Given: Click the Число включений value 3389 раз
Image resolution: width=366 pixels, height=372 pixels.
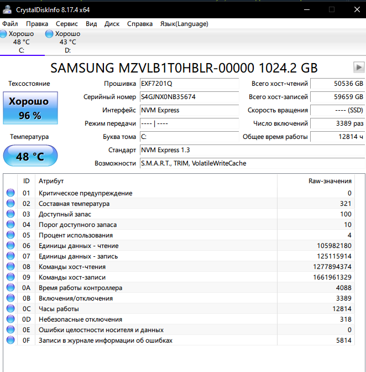Looking at the screenshot, I should pyautogui.click(x=338, y=123).
